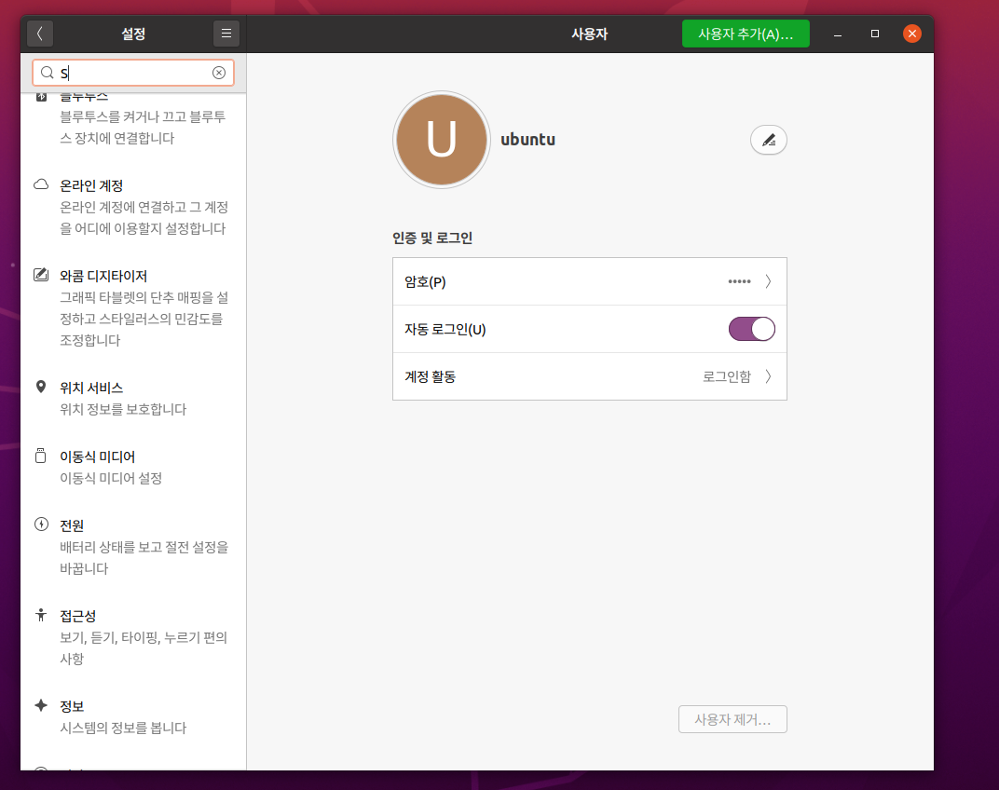Click the ubuntu user avatar
Viewport: 999px width, 790px height.
442,140
